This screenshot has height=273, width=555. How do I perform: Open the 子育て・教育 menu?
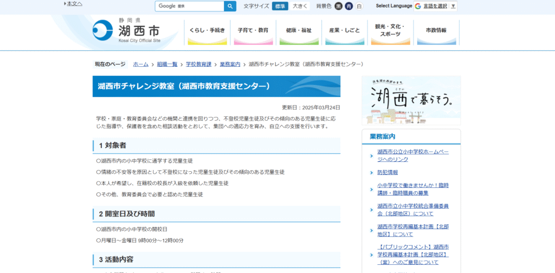(x=253, y=30)
